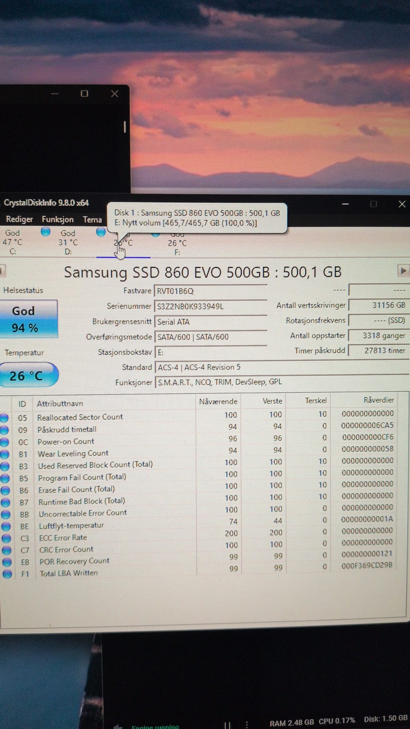Click status icon for Påskrudd timetall

coord(5,430)
